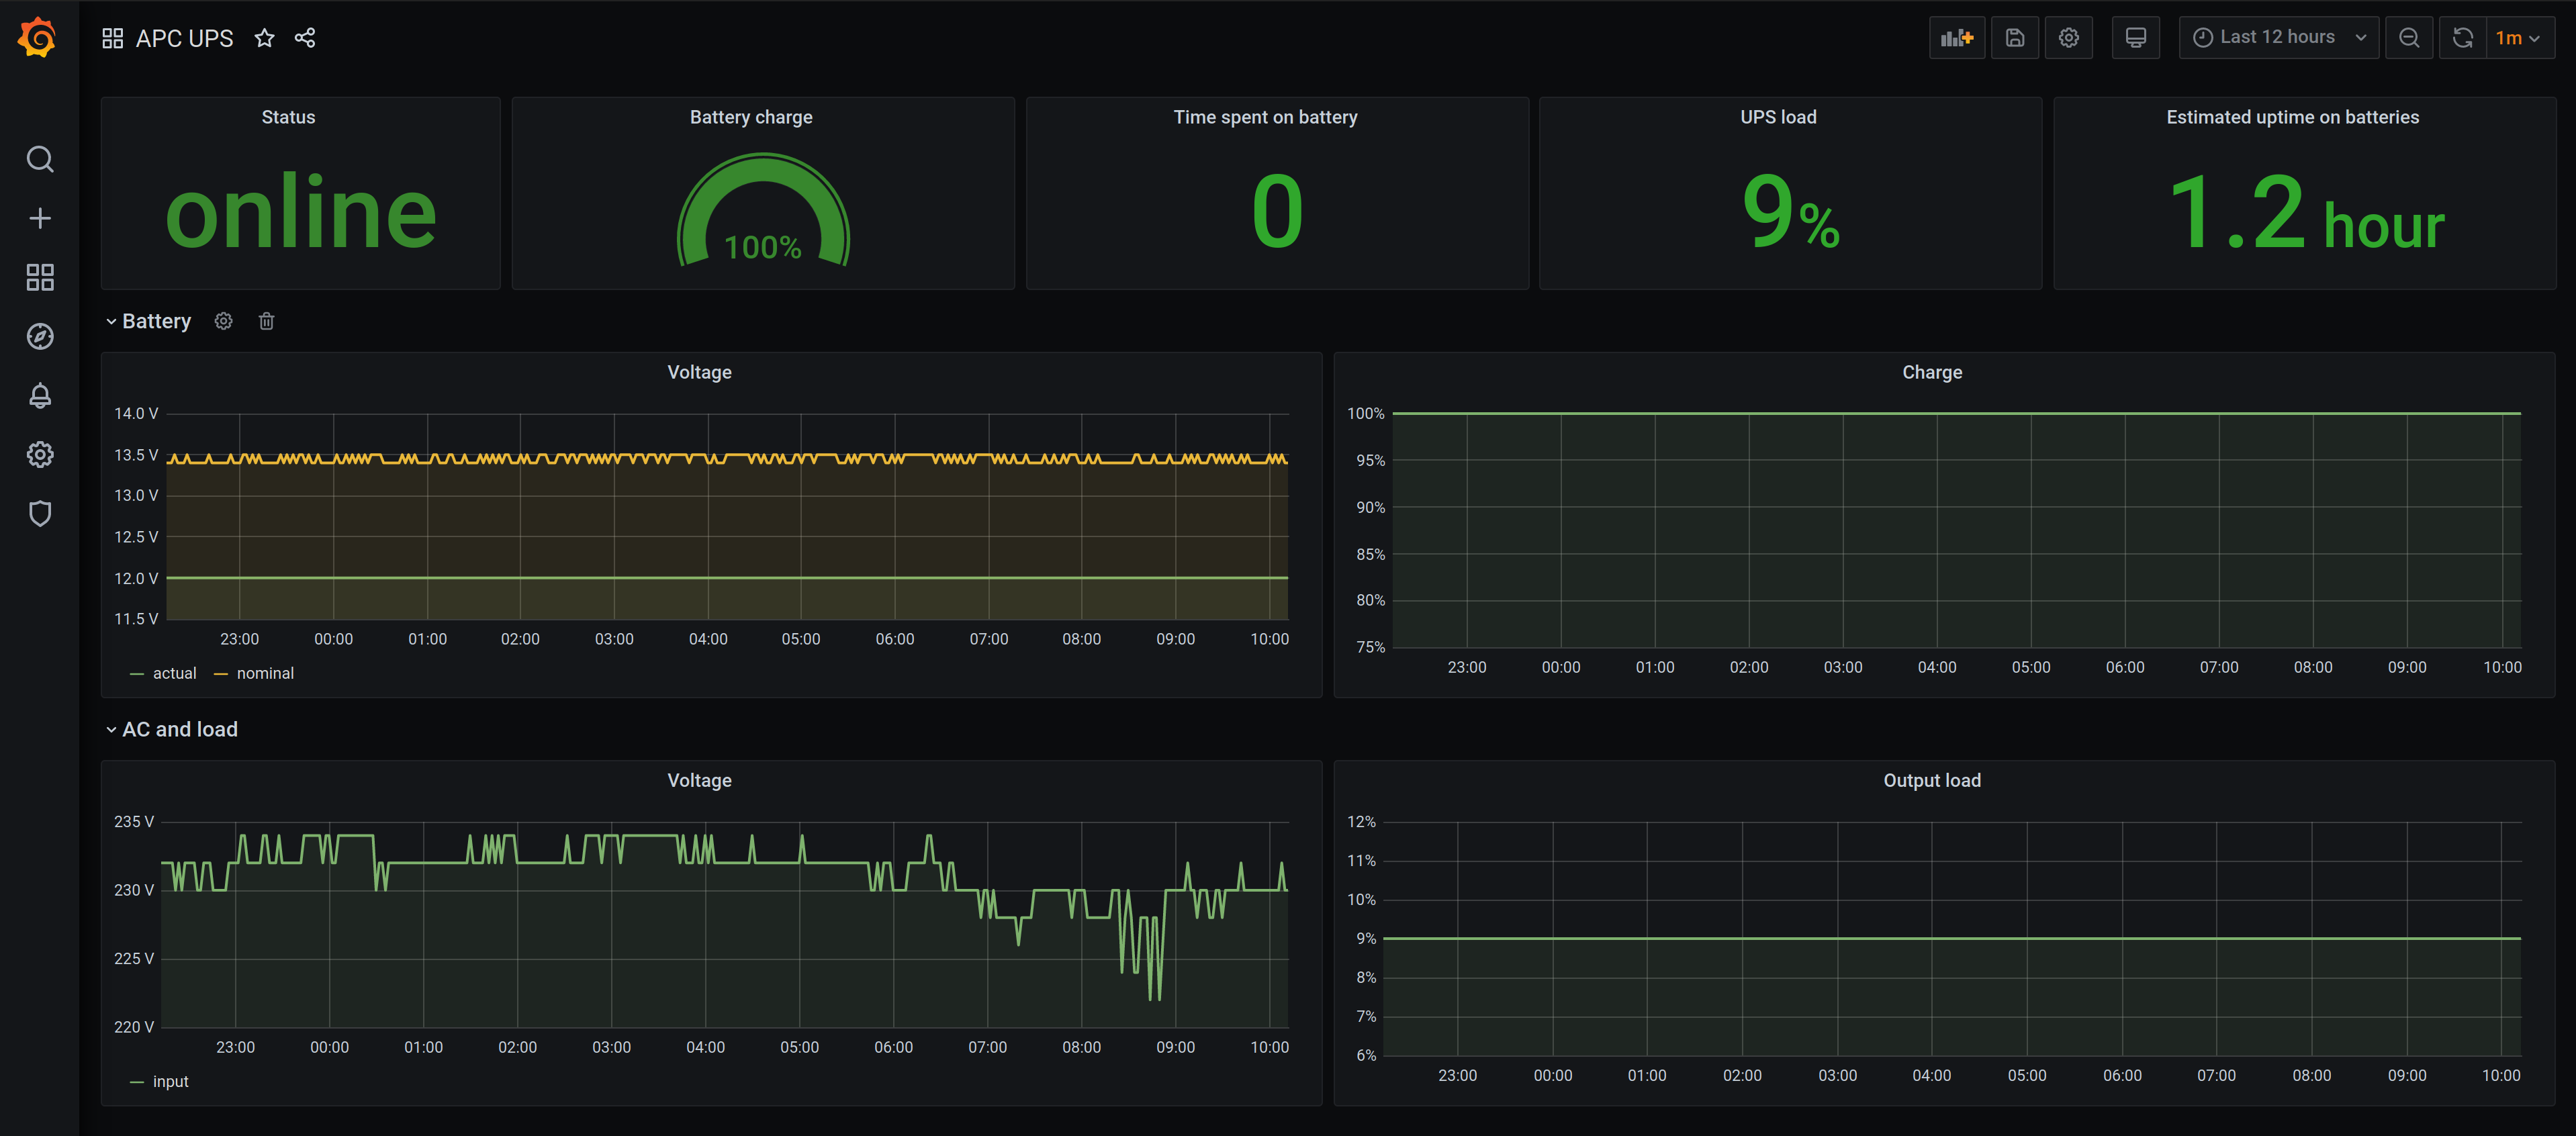Open the Dashboards grid icon in sidebar
The image size is (2576, 1136).
click(40, 277)
